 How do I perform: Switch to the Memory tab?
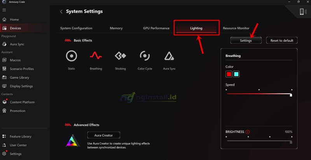[116, 28]
